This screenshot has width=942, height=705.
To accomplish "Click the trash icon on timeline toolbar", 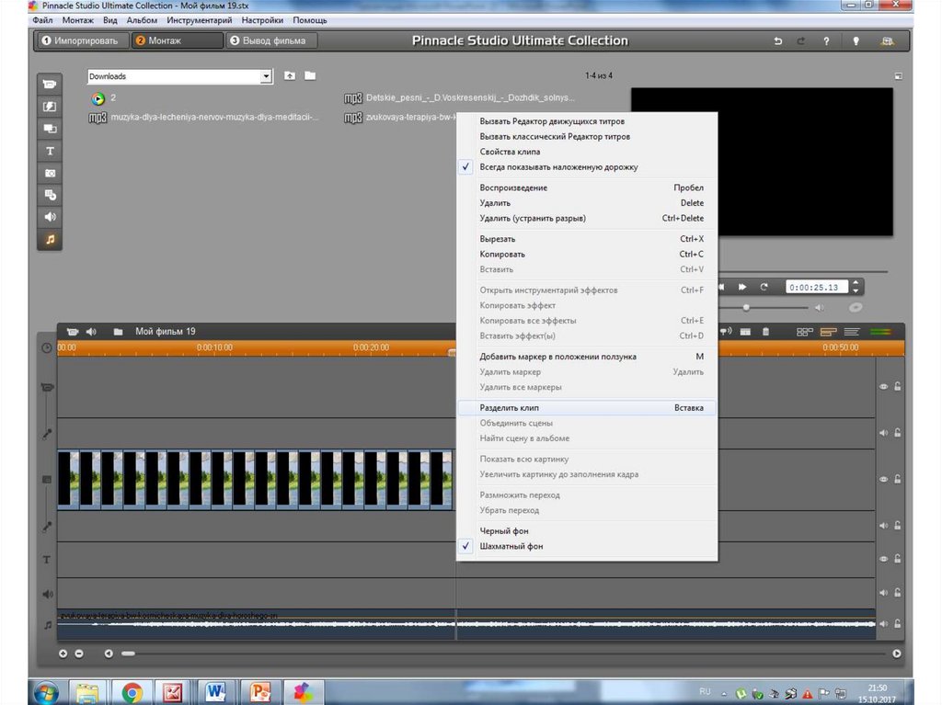I will pyautogui.click(x=765, y=332).
